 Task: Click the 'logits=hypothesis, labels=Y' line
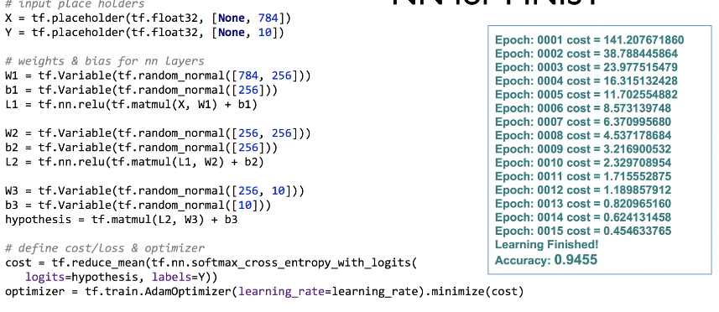tap(122, 277)
